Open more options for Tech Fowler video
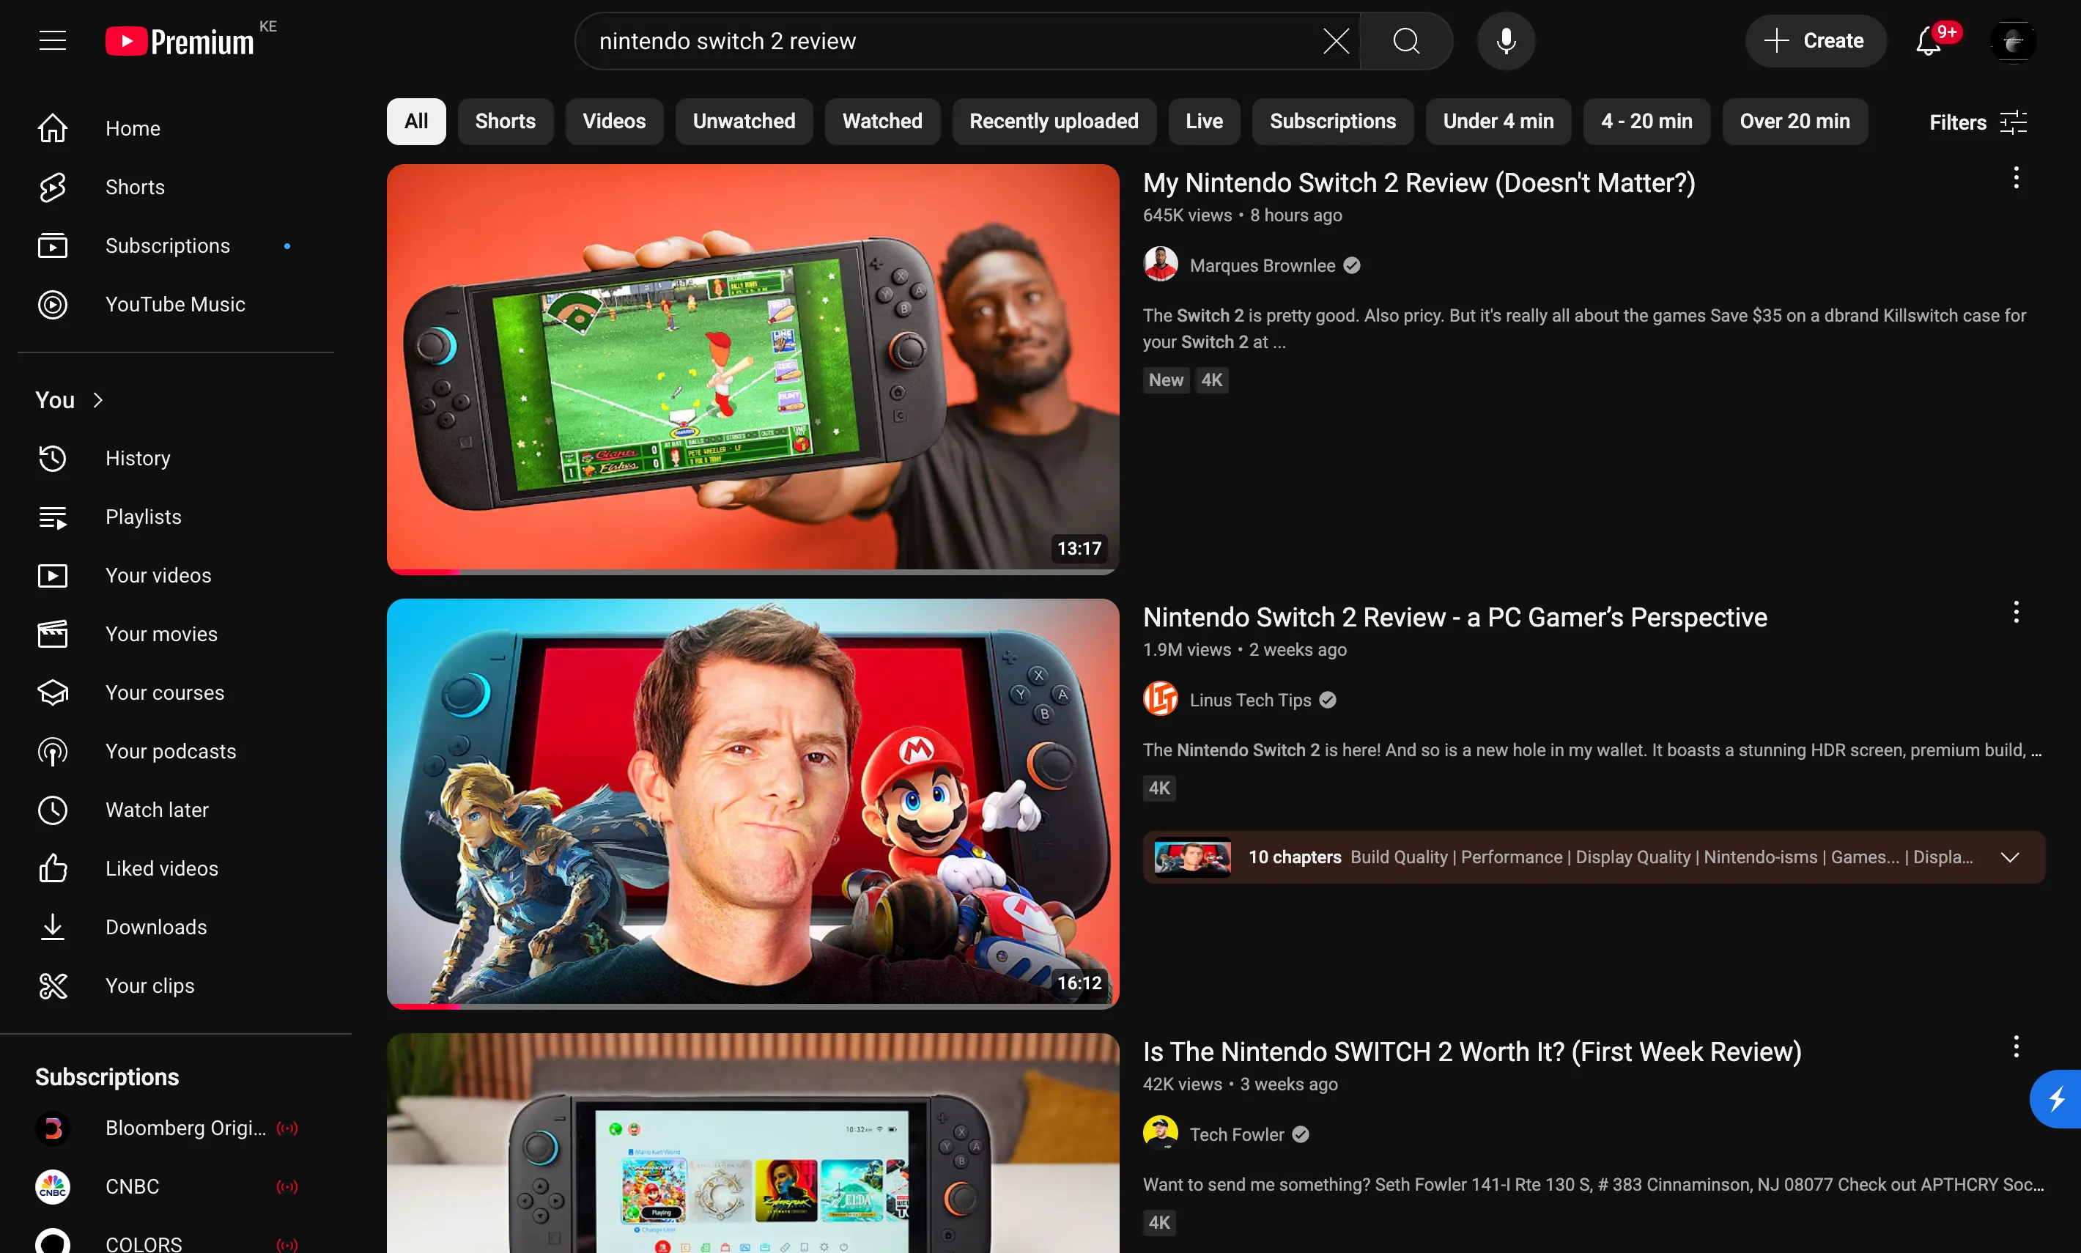This screenshot has height=1253, width=2081. [2016, 1047]
